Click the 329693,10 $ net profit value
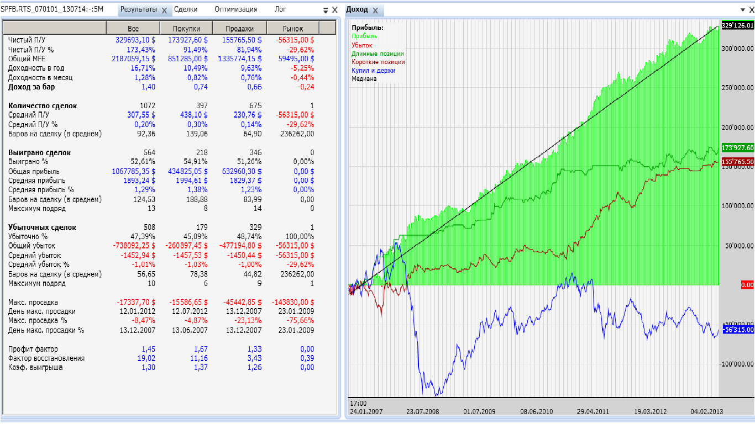This screenshot has width=755, height=424. [135, 40]
